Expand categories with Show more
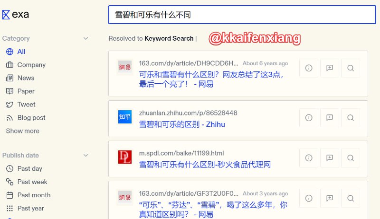The image size is (380, 219). point(22,131)
